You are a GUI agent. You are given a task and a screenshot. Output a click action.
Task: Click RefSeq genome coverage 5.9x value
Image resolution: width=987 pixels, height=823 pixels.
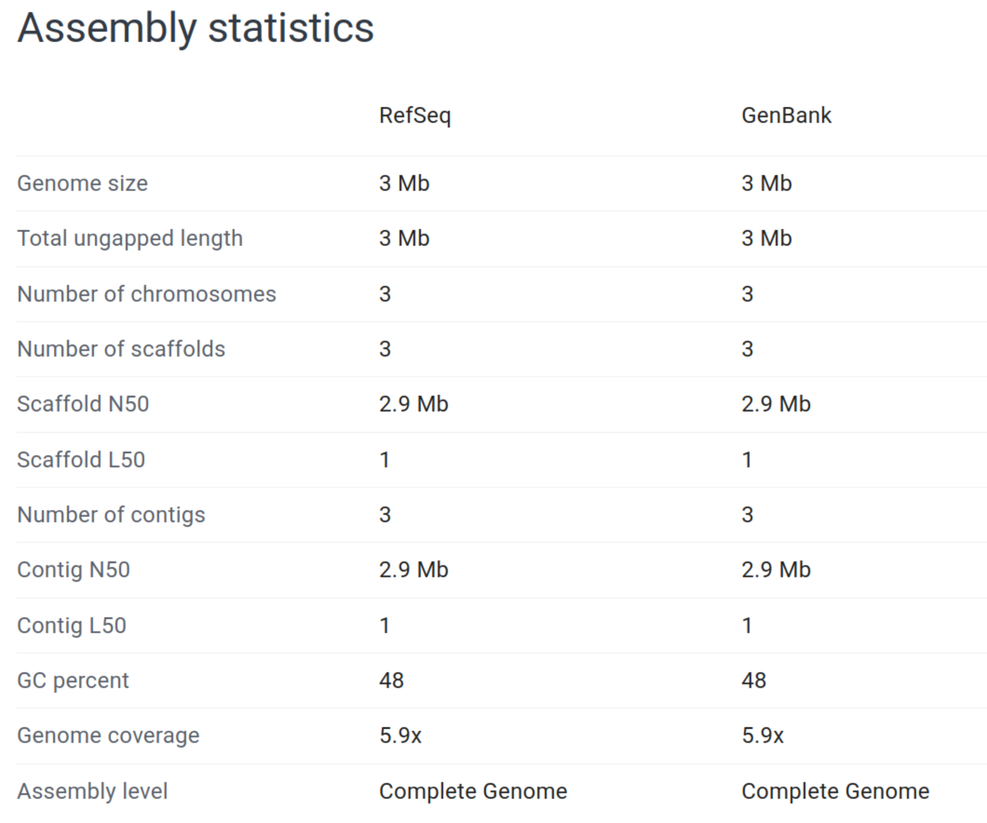tap(400, 736)
